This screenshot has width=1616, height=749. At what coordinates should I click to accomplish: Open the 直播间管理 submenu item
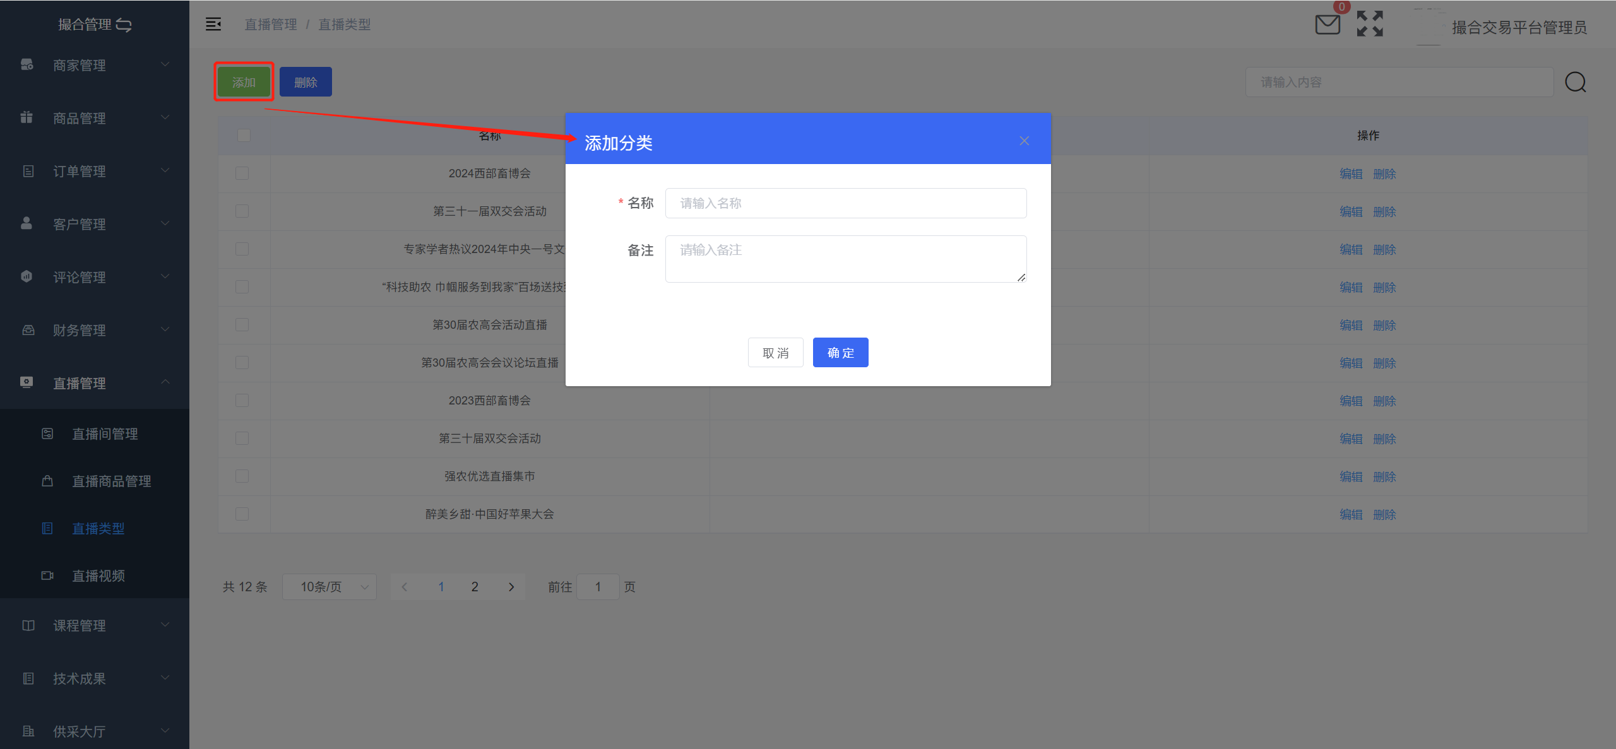[x=95, y=433]
